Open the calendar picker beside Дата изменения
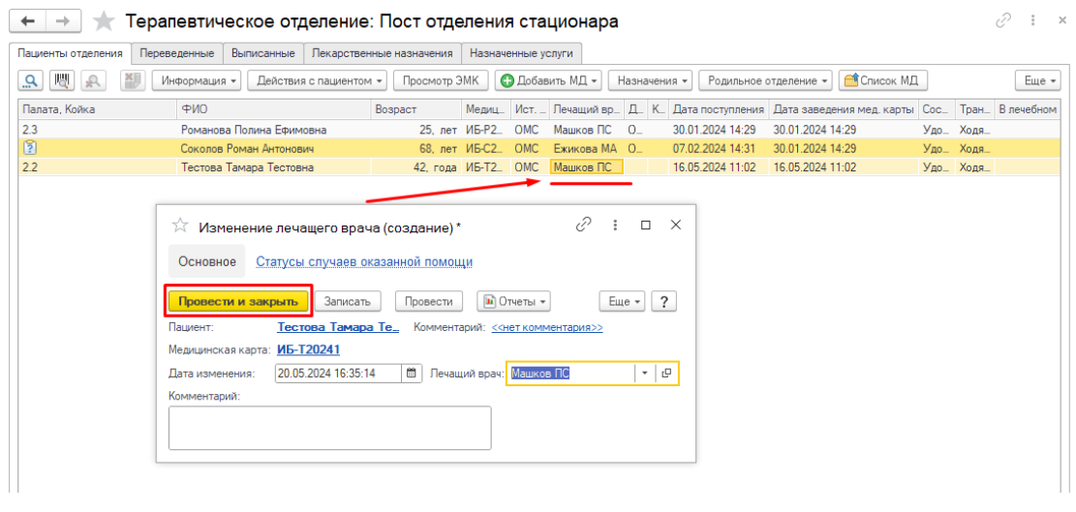Viewport: 1076px width, 512px height. click(x=412, y=374)
